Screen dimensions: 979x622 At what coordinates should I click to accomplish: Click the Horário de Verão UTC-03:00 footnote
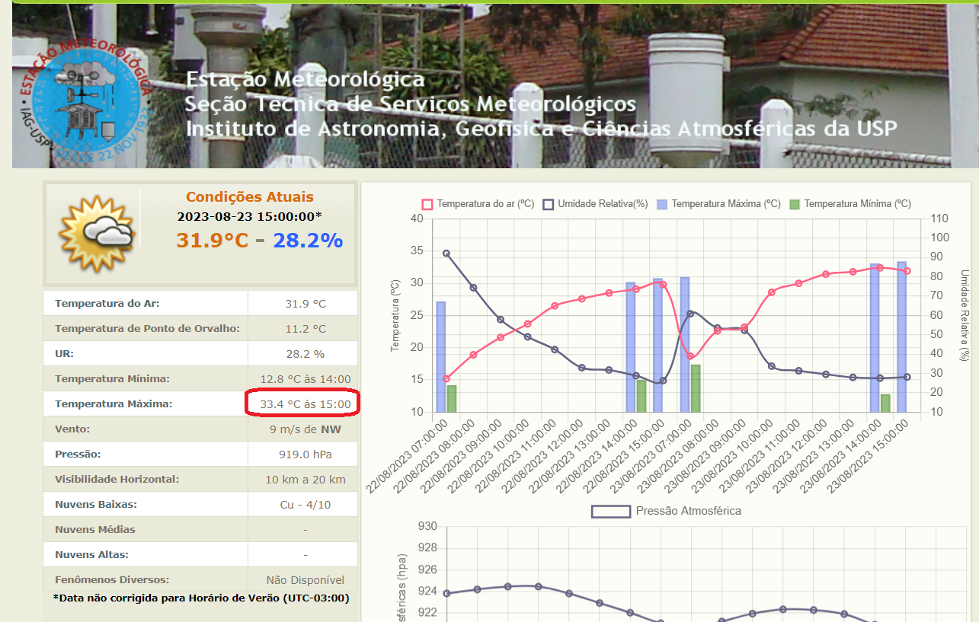pos(201,598)
